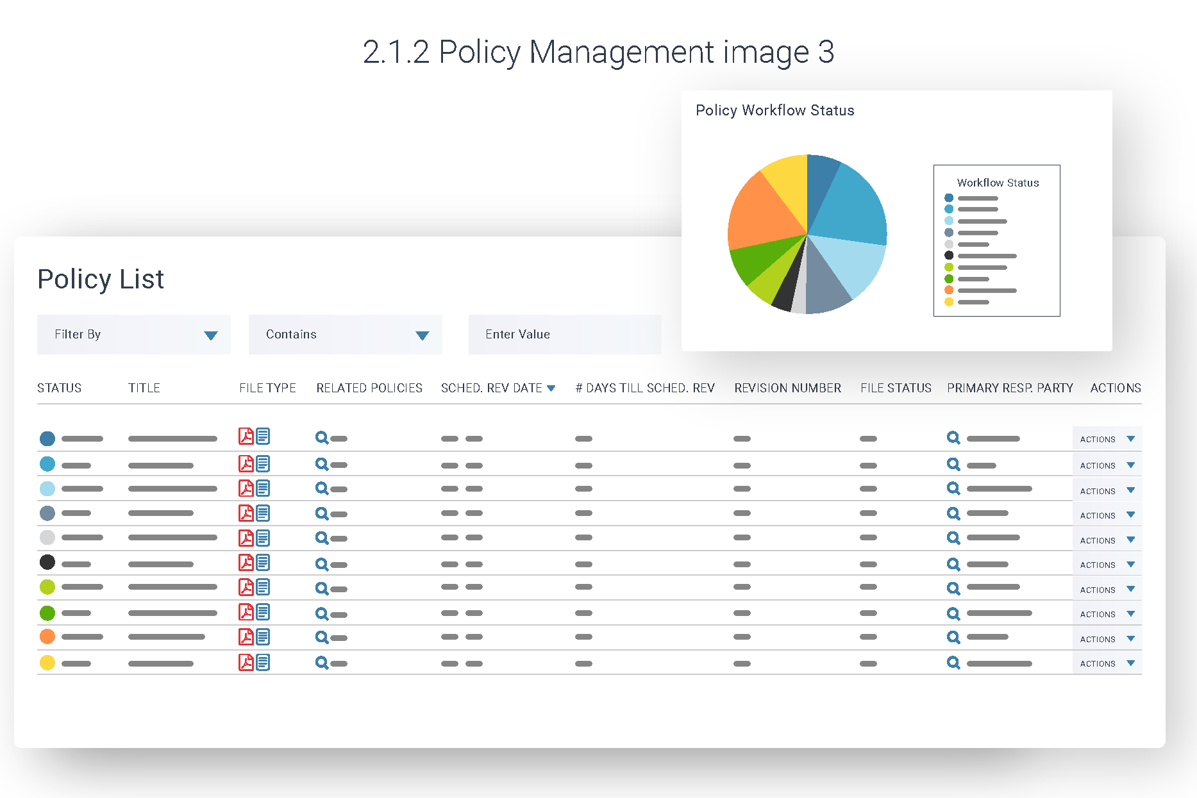This screenshot has width=1197, height=798.
Task: Expand Actions menu for the light blue status row
Action: 1107,491
